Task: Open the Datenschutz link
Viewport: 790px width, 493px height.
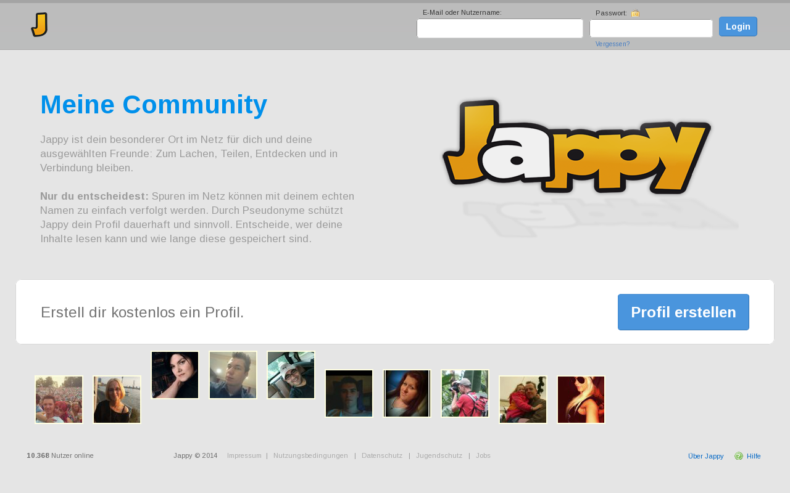Action: (x=382, y=456)
